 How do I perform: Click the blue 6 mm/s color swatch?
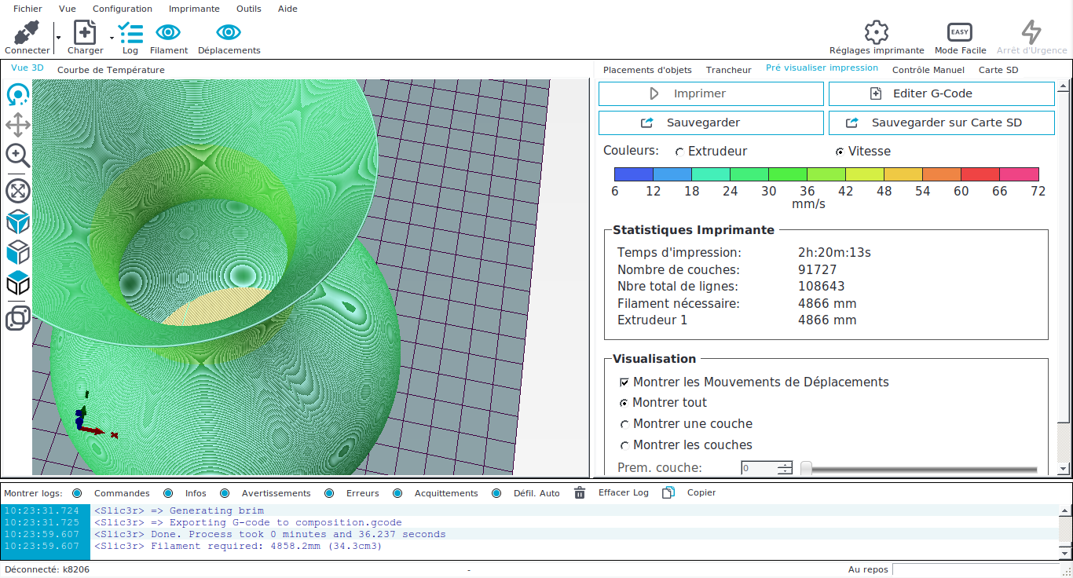click(633, 174)
